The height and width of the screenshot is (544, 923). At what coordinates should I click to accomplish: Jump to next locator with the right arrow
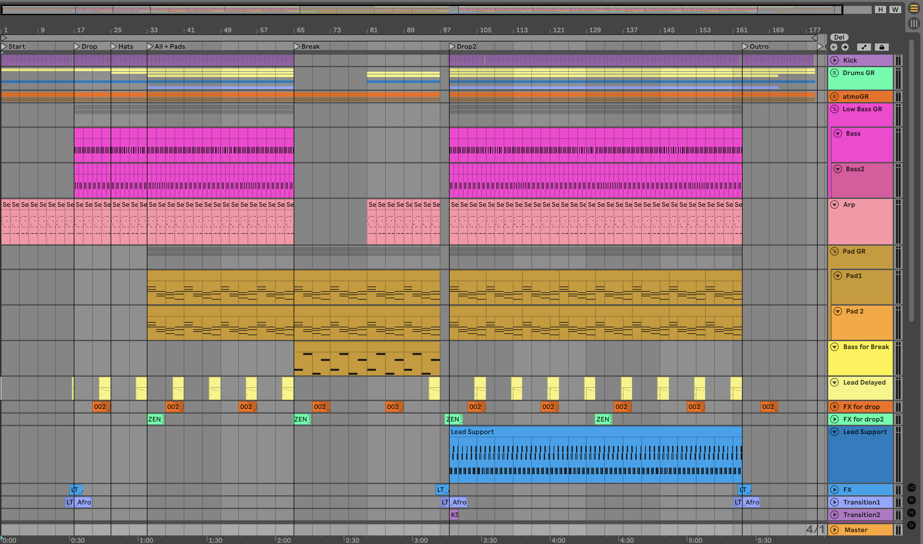[x=845, y=47]
